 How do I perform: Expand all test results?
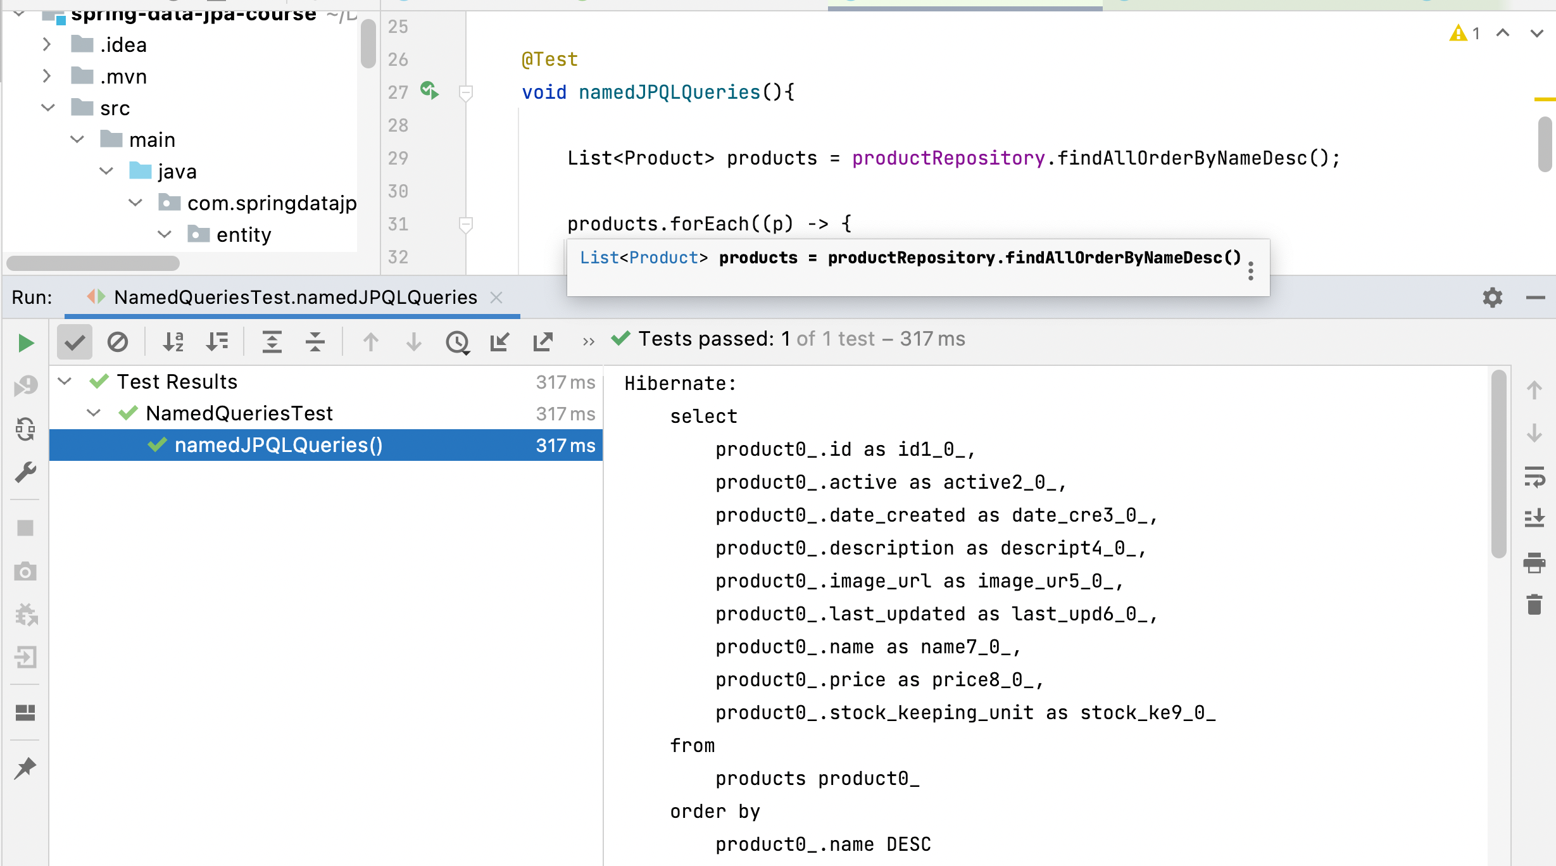click(x=272, y=342)
